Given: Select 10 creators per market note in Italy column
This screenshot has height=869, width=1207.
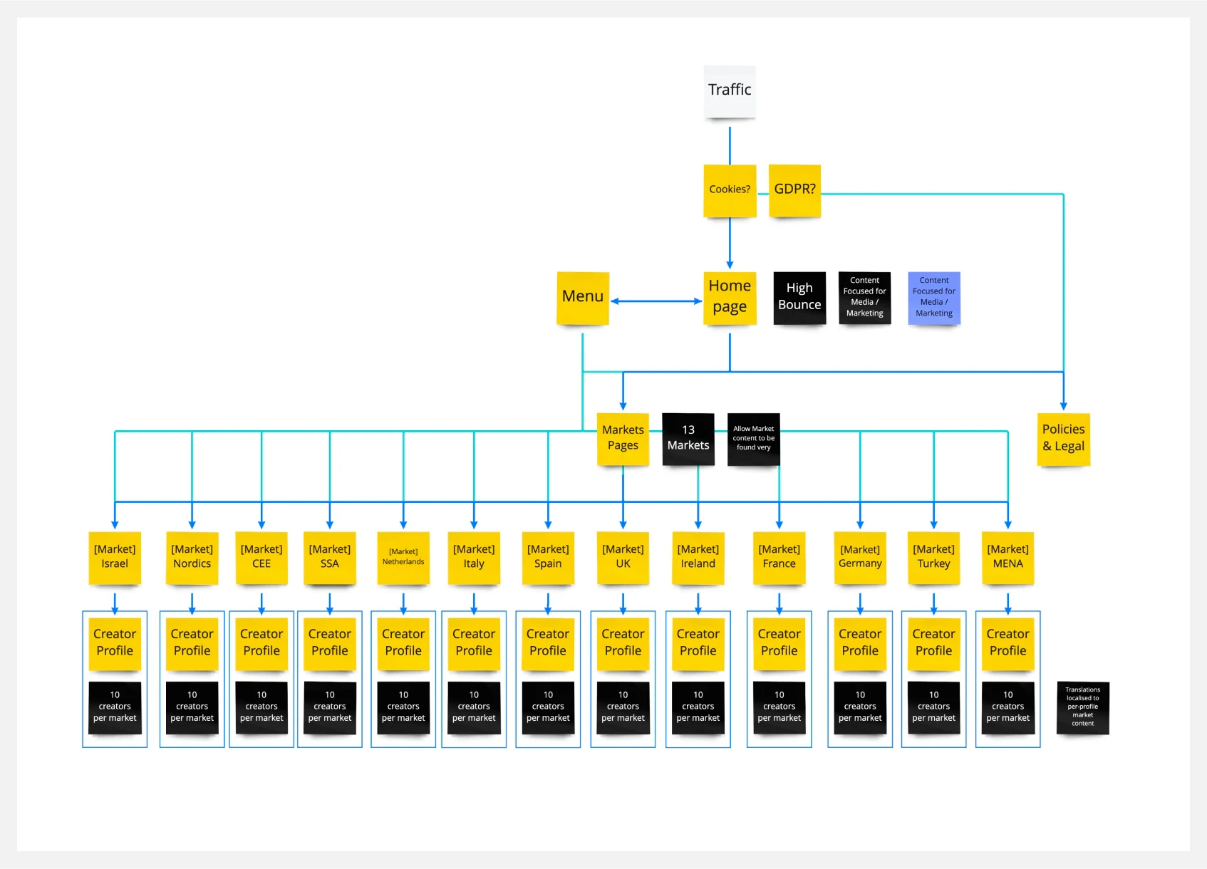Looking at the screenshot, I should (474, 708).
